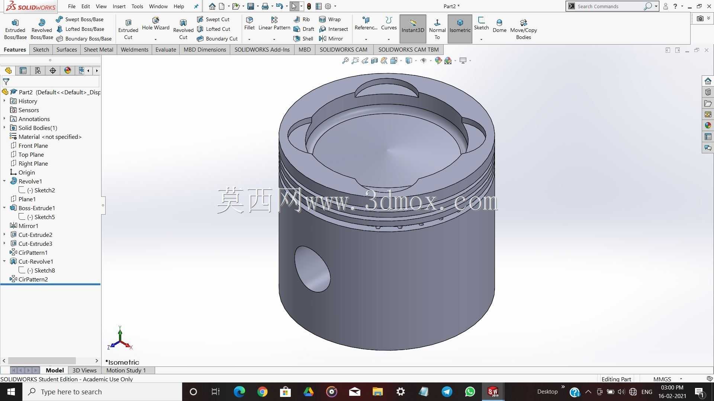Click the Swept Boss/Base tool

click(80, 19)
